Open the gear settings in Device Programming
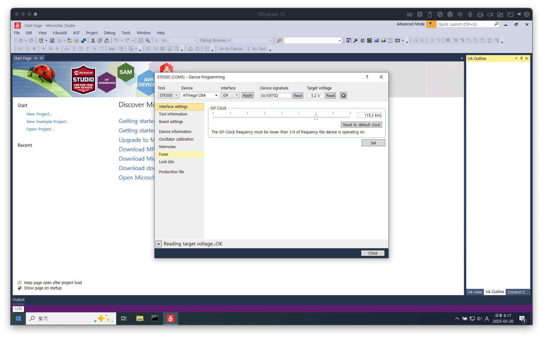 (343, 95)
